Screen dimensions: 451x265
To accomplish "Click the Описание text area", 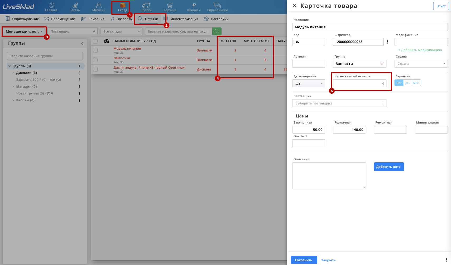I will coord(329,176).
